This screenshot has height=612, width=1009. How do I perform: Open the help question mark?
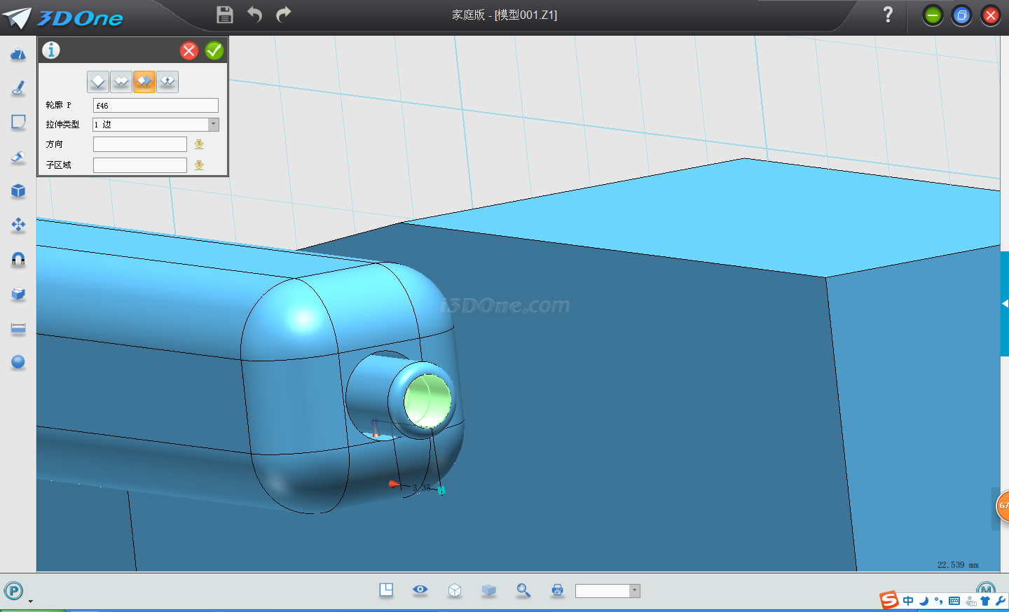coord(888,15)
